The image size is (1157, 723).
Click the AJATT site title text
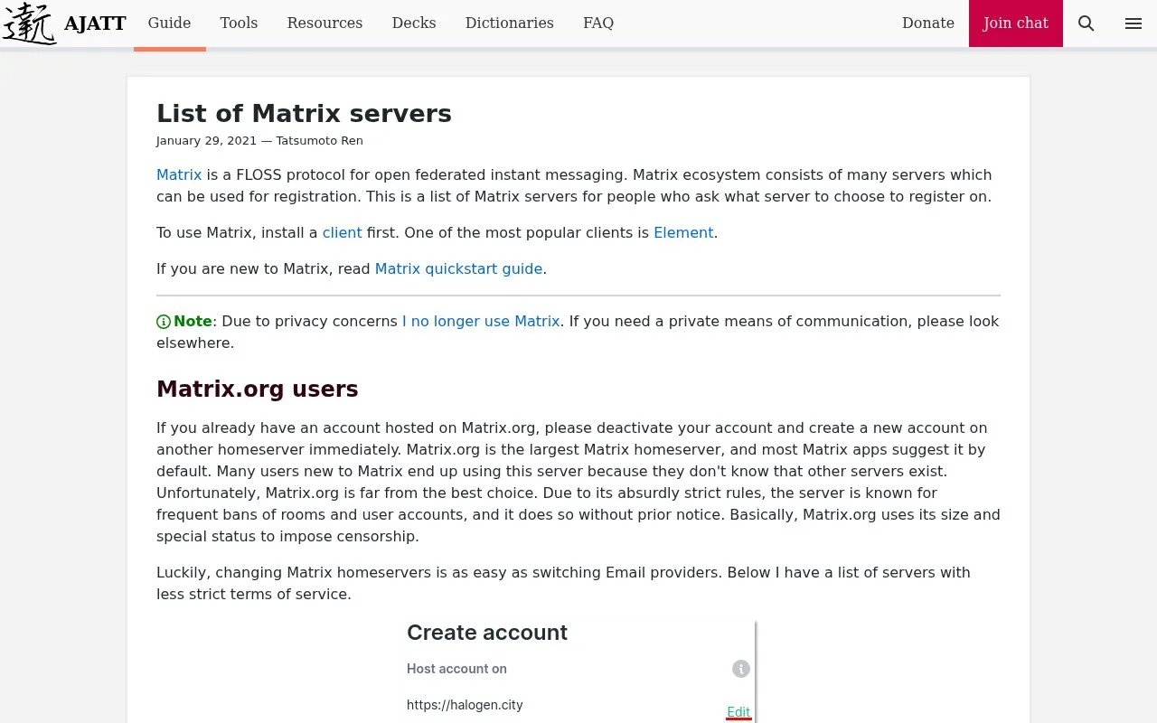[95, 23]
